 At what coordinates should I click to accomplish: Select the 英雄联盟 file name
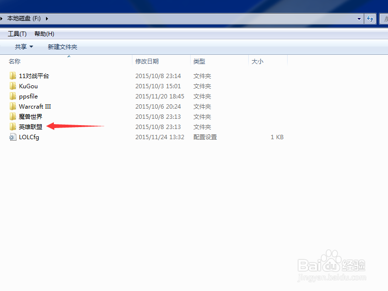(x=31, y=127)
